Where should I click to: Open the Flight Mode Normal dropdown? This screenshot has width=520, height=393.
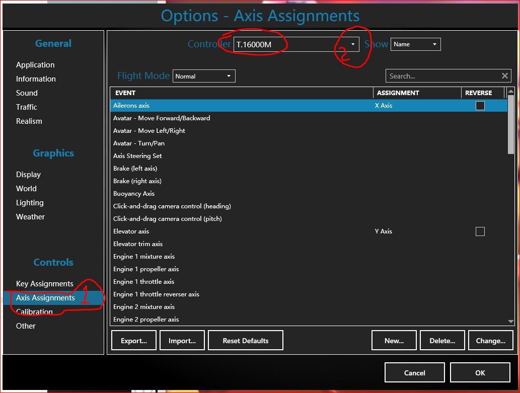203,76
